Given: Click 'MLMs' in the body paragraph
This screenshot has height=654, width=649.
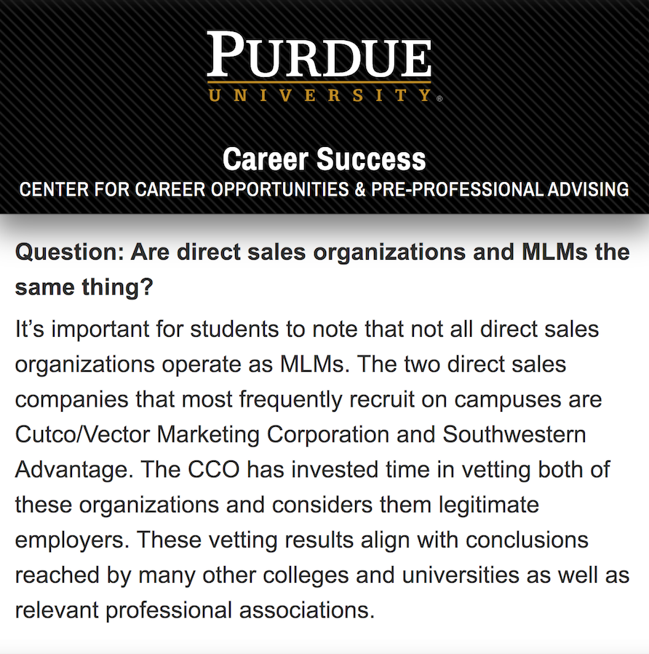Looking at the screenshot, I should [x=312, y=364].
